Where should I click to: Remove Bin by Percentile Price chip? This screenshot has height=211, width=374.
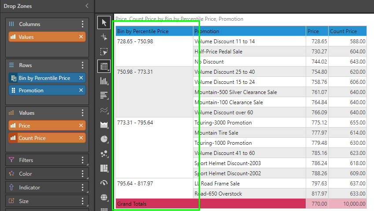point(81,78)
